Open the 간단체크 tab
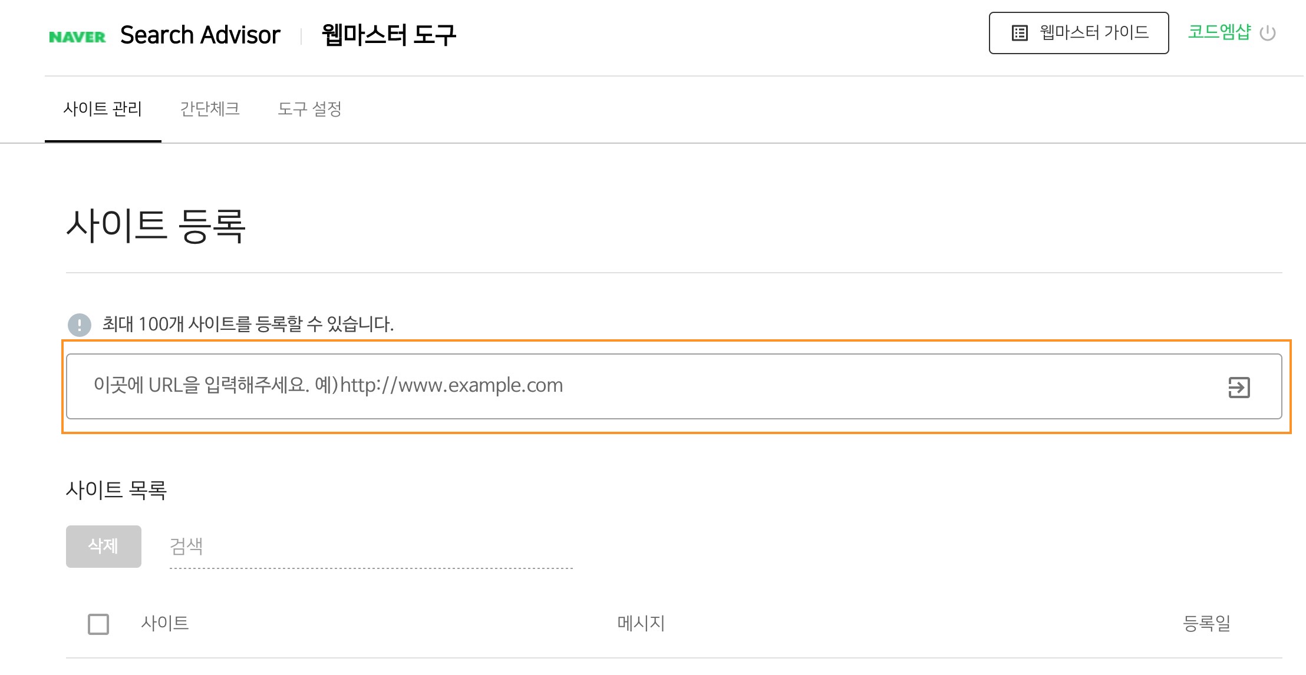This screenshot has width=1306, height=675. pos(210,109)
